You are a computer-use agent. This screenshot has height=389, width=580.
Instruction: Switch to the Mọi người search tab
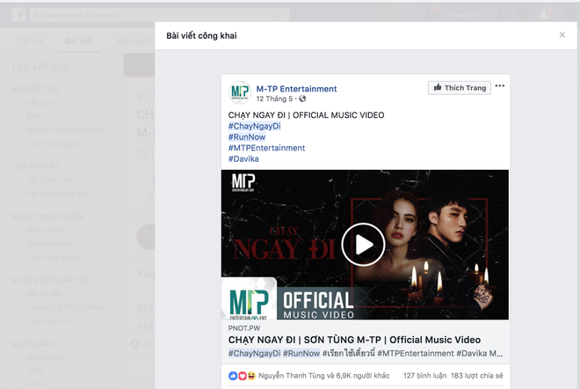(x=135, y=40)
